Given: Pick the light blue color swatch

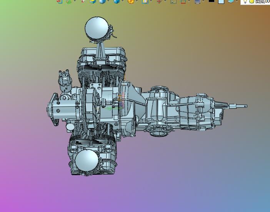Looking at the screenshot, I should (x=221, y=2).
